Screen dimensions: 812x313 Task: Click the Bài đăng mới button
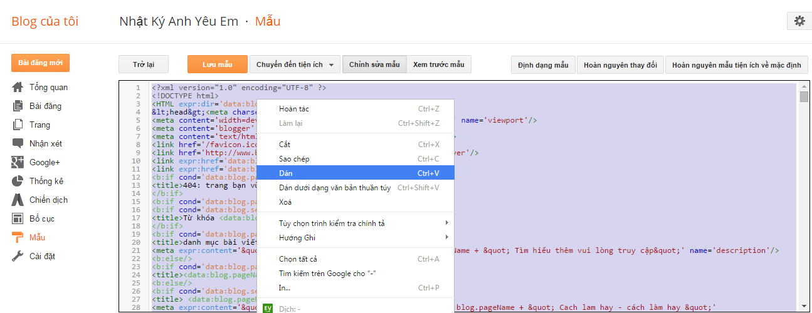(x=40, y=63)
